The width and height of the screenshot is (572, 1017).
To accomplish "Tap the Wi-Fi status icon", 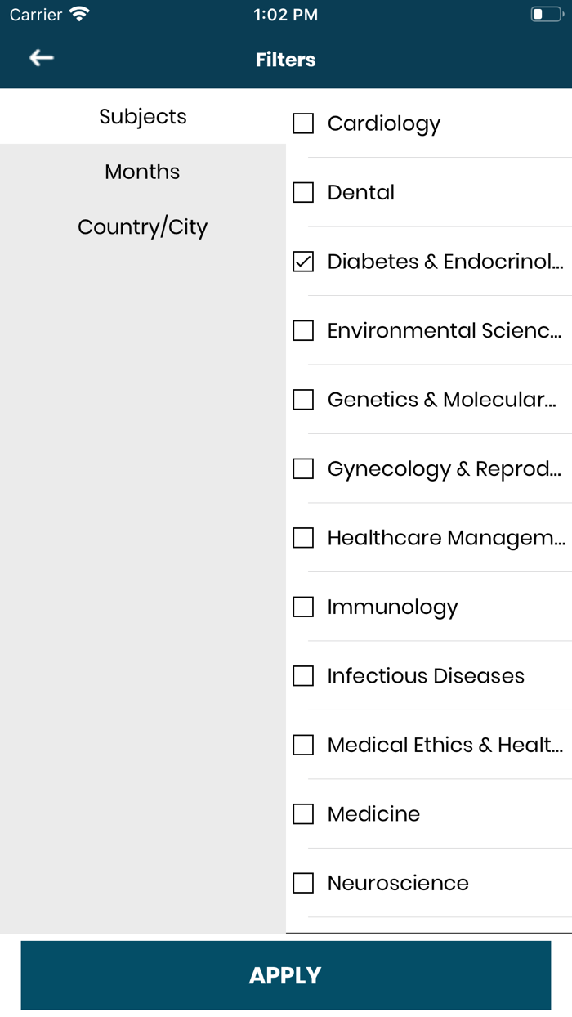I will (79, 14).
